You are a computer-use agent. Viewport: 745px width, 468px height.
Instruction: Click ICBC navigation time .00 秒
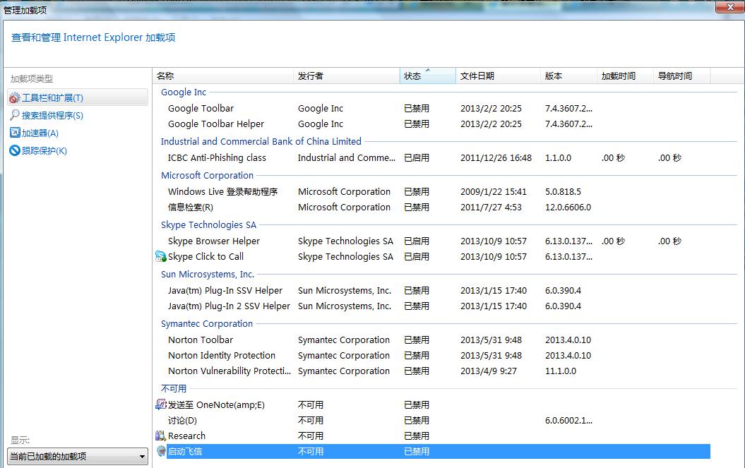(x=670, y=157)
